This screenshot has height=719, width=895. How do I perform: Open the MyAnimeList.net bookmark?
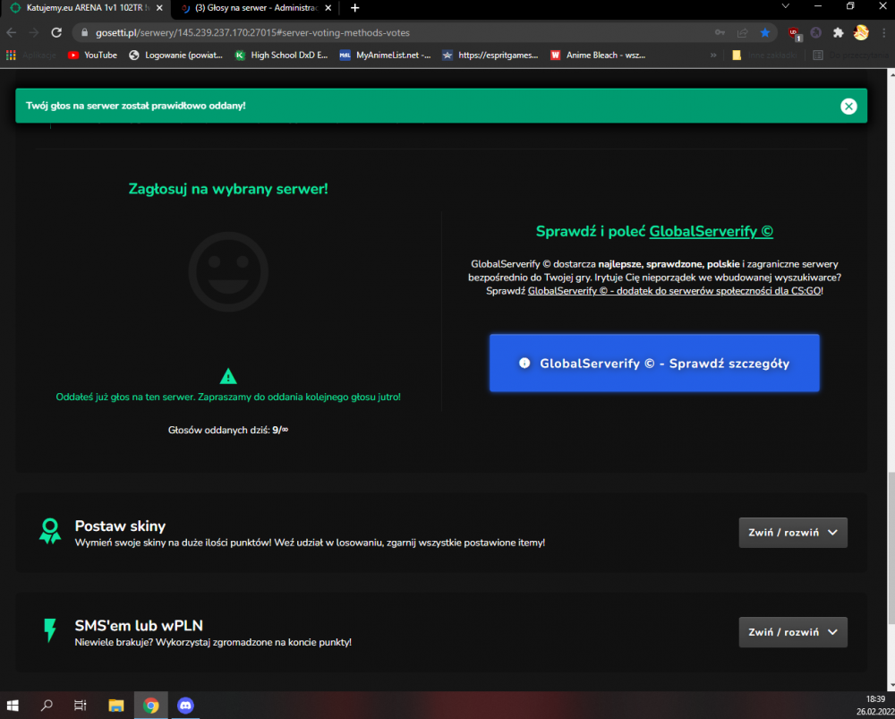point(385,55)
